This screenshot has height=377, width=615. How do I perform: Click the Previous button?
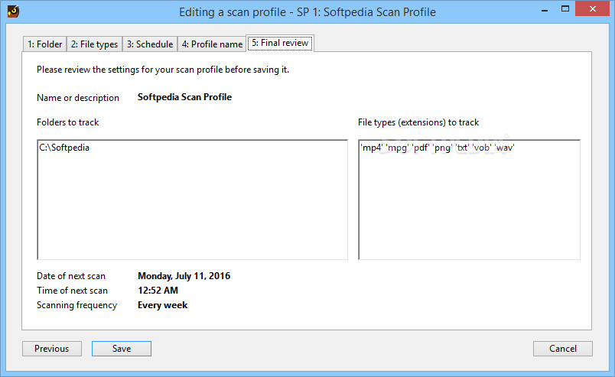pos(52,349)
